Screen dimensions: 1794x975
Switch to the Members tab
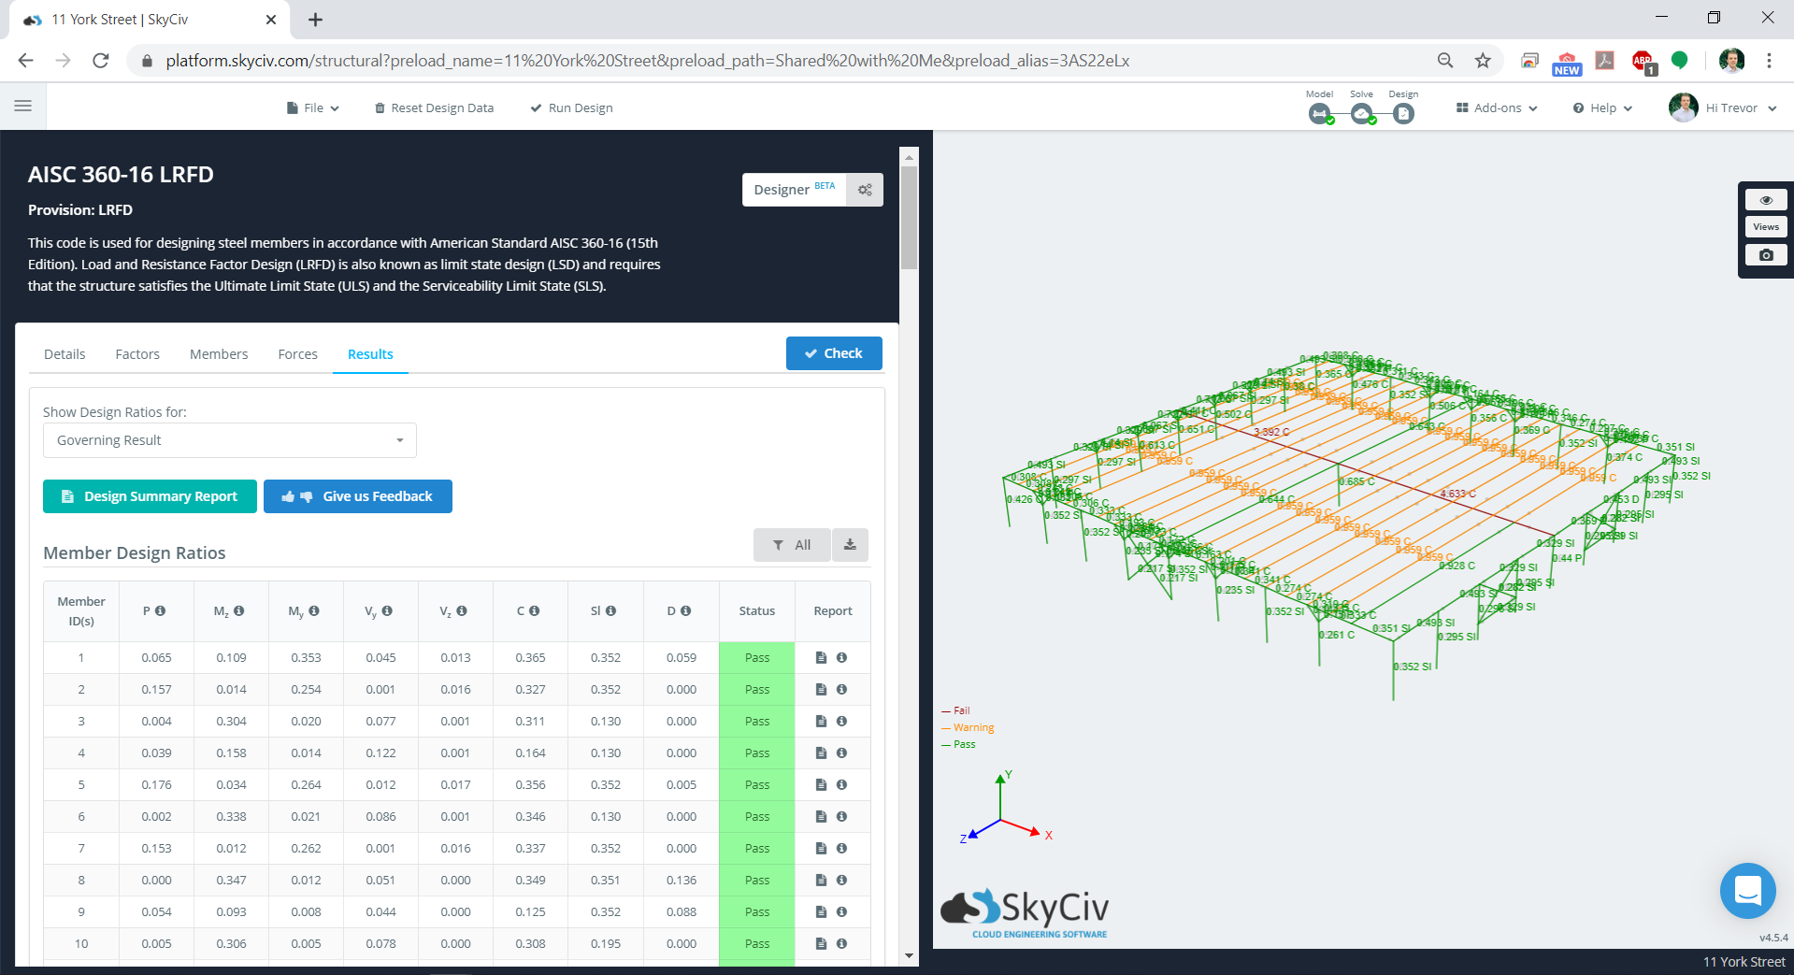point(219,354)
